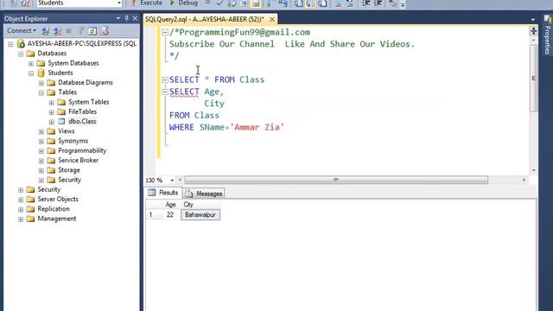The height and width of the screenshot is (311, 553).
Task: Open the Properties side panel tab
Action: 547,35
